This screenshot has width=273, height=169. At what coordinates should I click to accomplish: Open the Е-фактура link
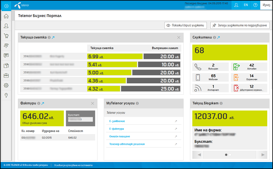pos(117,129)
